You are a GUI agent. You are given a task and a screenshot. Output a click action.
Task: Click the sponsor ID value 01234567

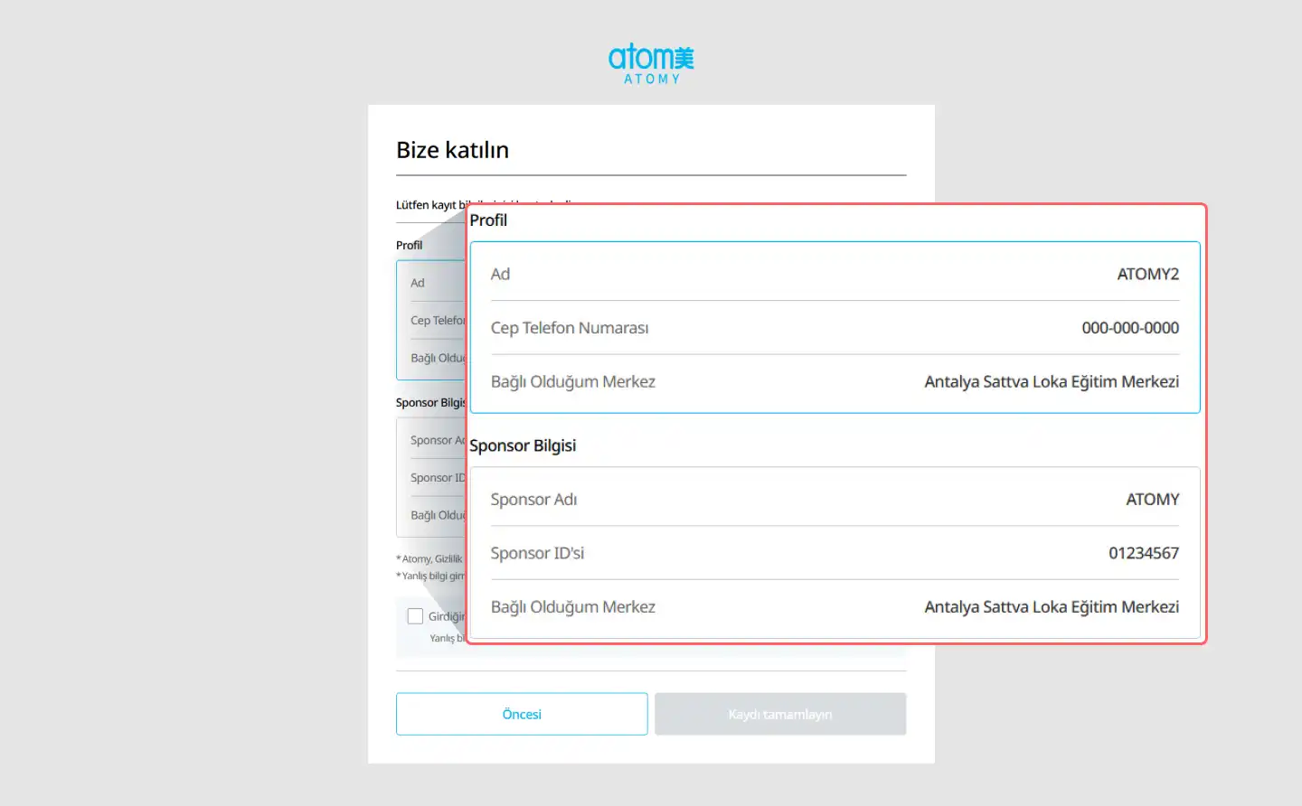pyautogui.click(x=1143, y=553)
